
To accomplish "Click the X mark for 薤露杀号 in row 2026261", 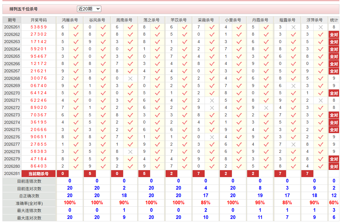I will click(x=293, y=27).
